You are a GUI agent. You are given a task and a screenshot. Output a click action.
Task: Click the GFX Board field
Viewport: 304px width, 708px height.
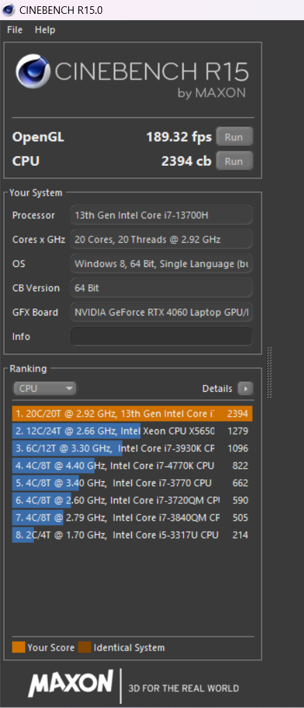tap(161, 312)
